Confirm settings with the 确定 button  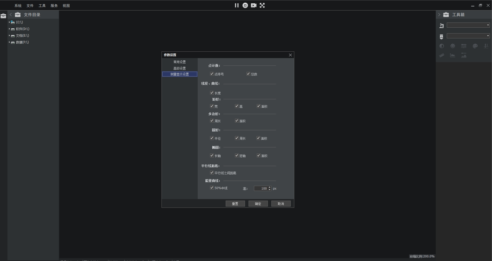click(258, 204)
